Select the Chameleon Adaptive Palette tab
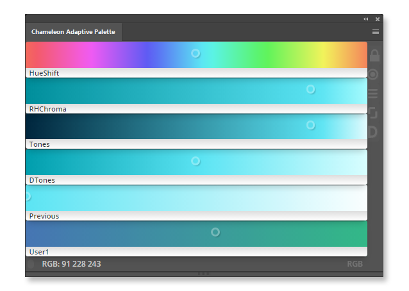 pos(73,32)
